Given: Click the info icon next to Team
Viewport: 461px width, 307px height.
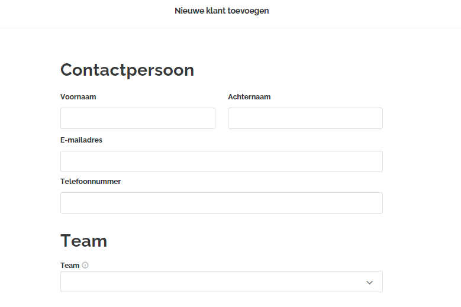Looking at the screenshot, I should (85, 266).
